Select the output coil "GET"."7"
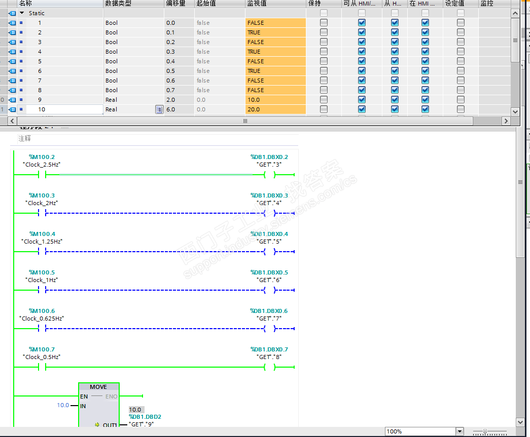The image size is (530, 437). tap(270, 328)
